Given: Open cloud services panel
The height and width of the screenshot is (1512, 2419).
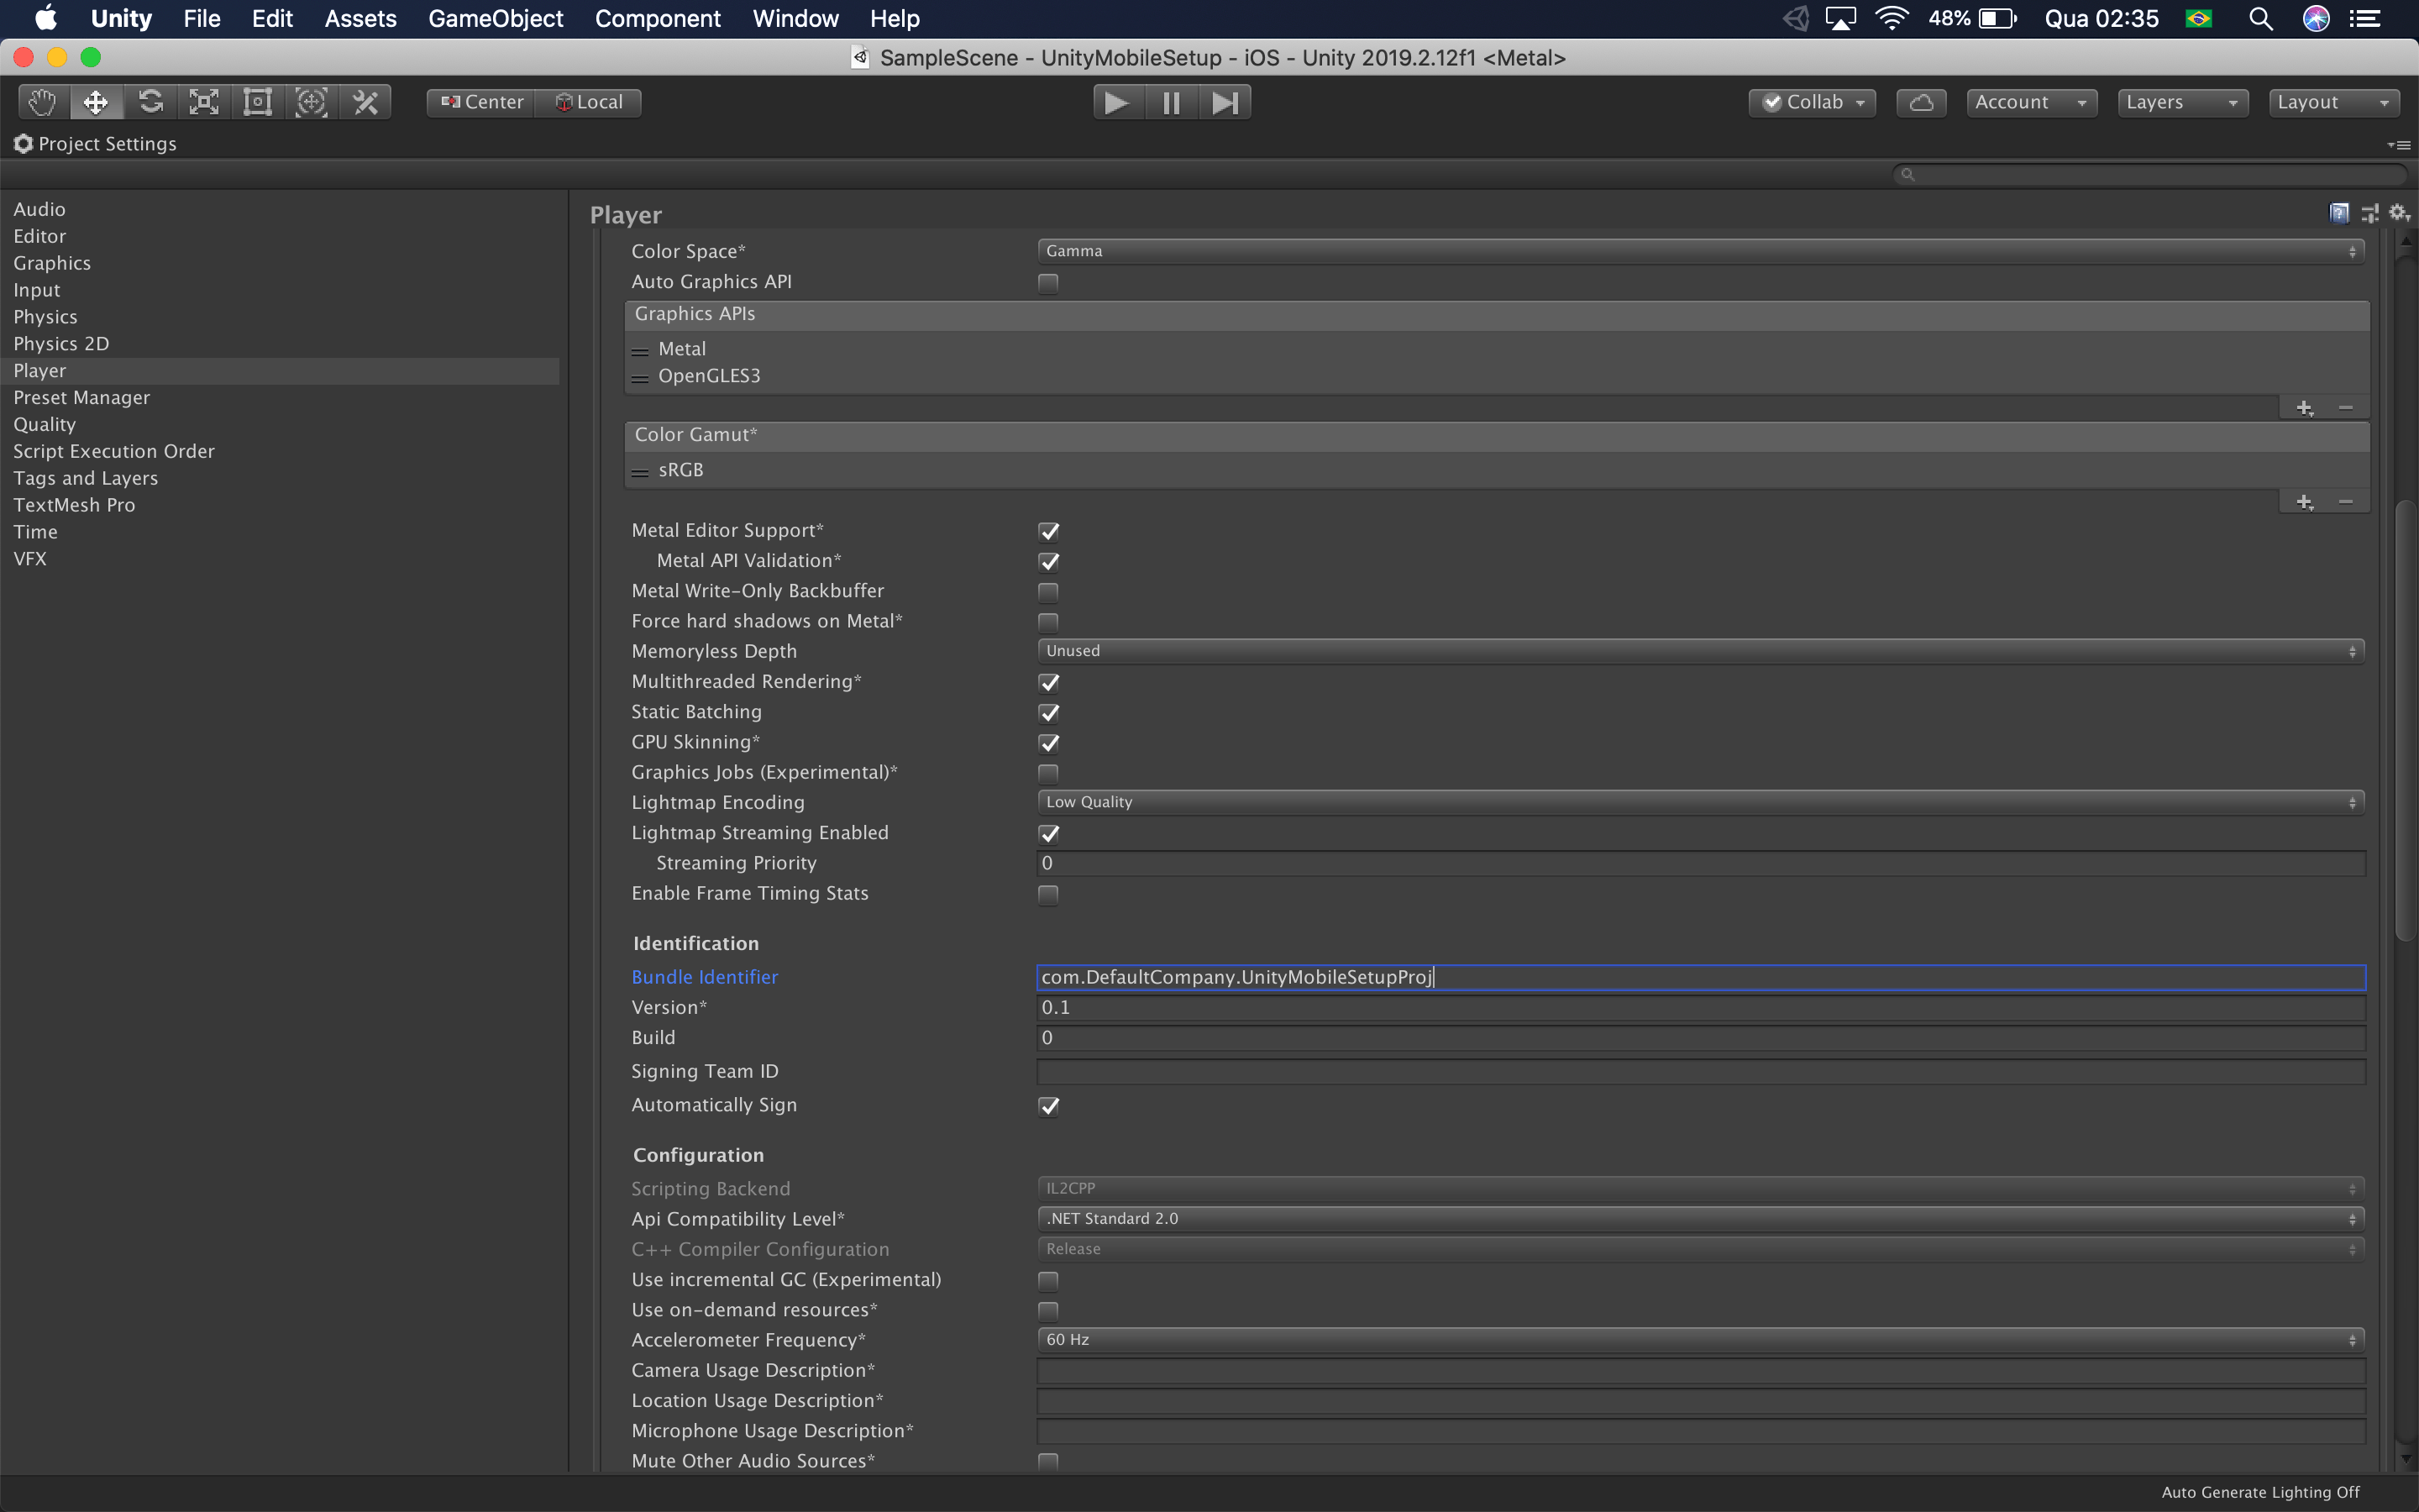Looking at the screenshot, I should [x=1921, y=102].
